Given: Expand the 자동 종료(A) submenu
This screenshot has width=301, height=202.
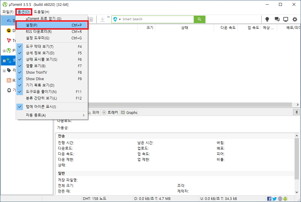Looking at the screenshot, I should (52, 115).
